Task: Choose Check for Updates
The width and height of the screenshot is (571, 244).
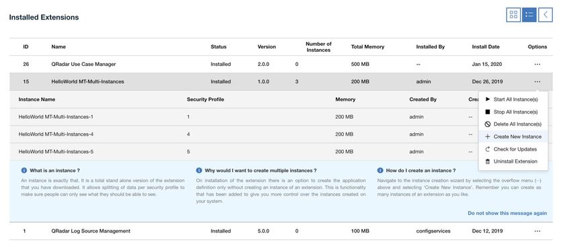Action: coord(513,149)
